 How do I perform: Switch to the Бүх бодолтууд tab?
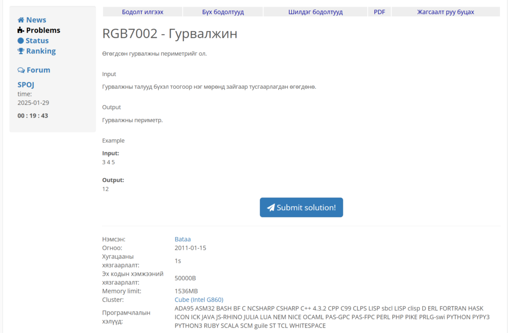coord(223,12)
